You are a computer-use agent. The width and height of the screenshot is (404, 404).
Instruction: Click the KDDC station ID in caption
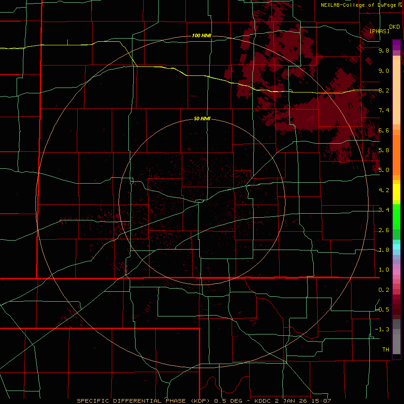coord(263,401)
